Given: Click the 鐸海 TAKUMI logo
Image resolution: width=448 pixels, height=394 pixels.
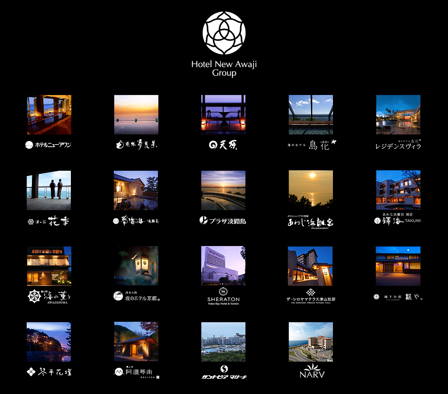Looking at the screenshot, I should point(398,219).
